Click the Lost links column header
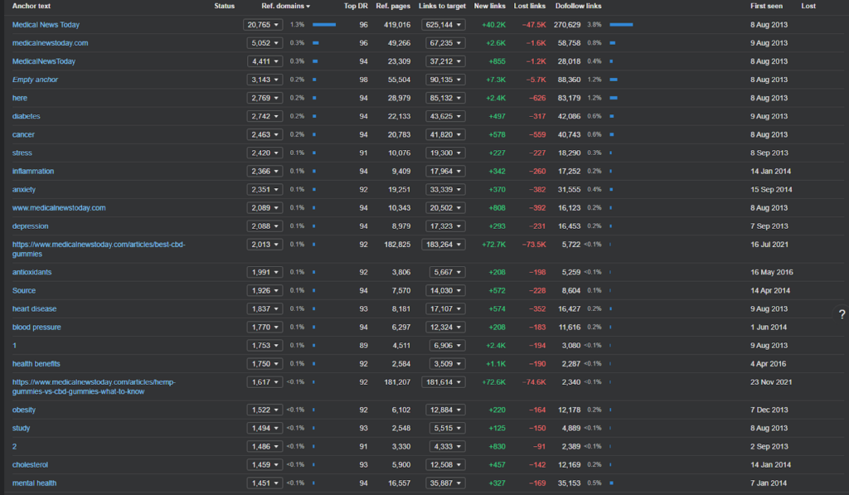The image size is (849, 495). 530,6
